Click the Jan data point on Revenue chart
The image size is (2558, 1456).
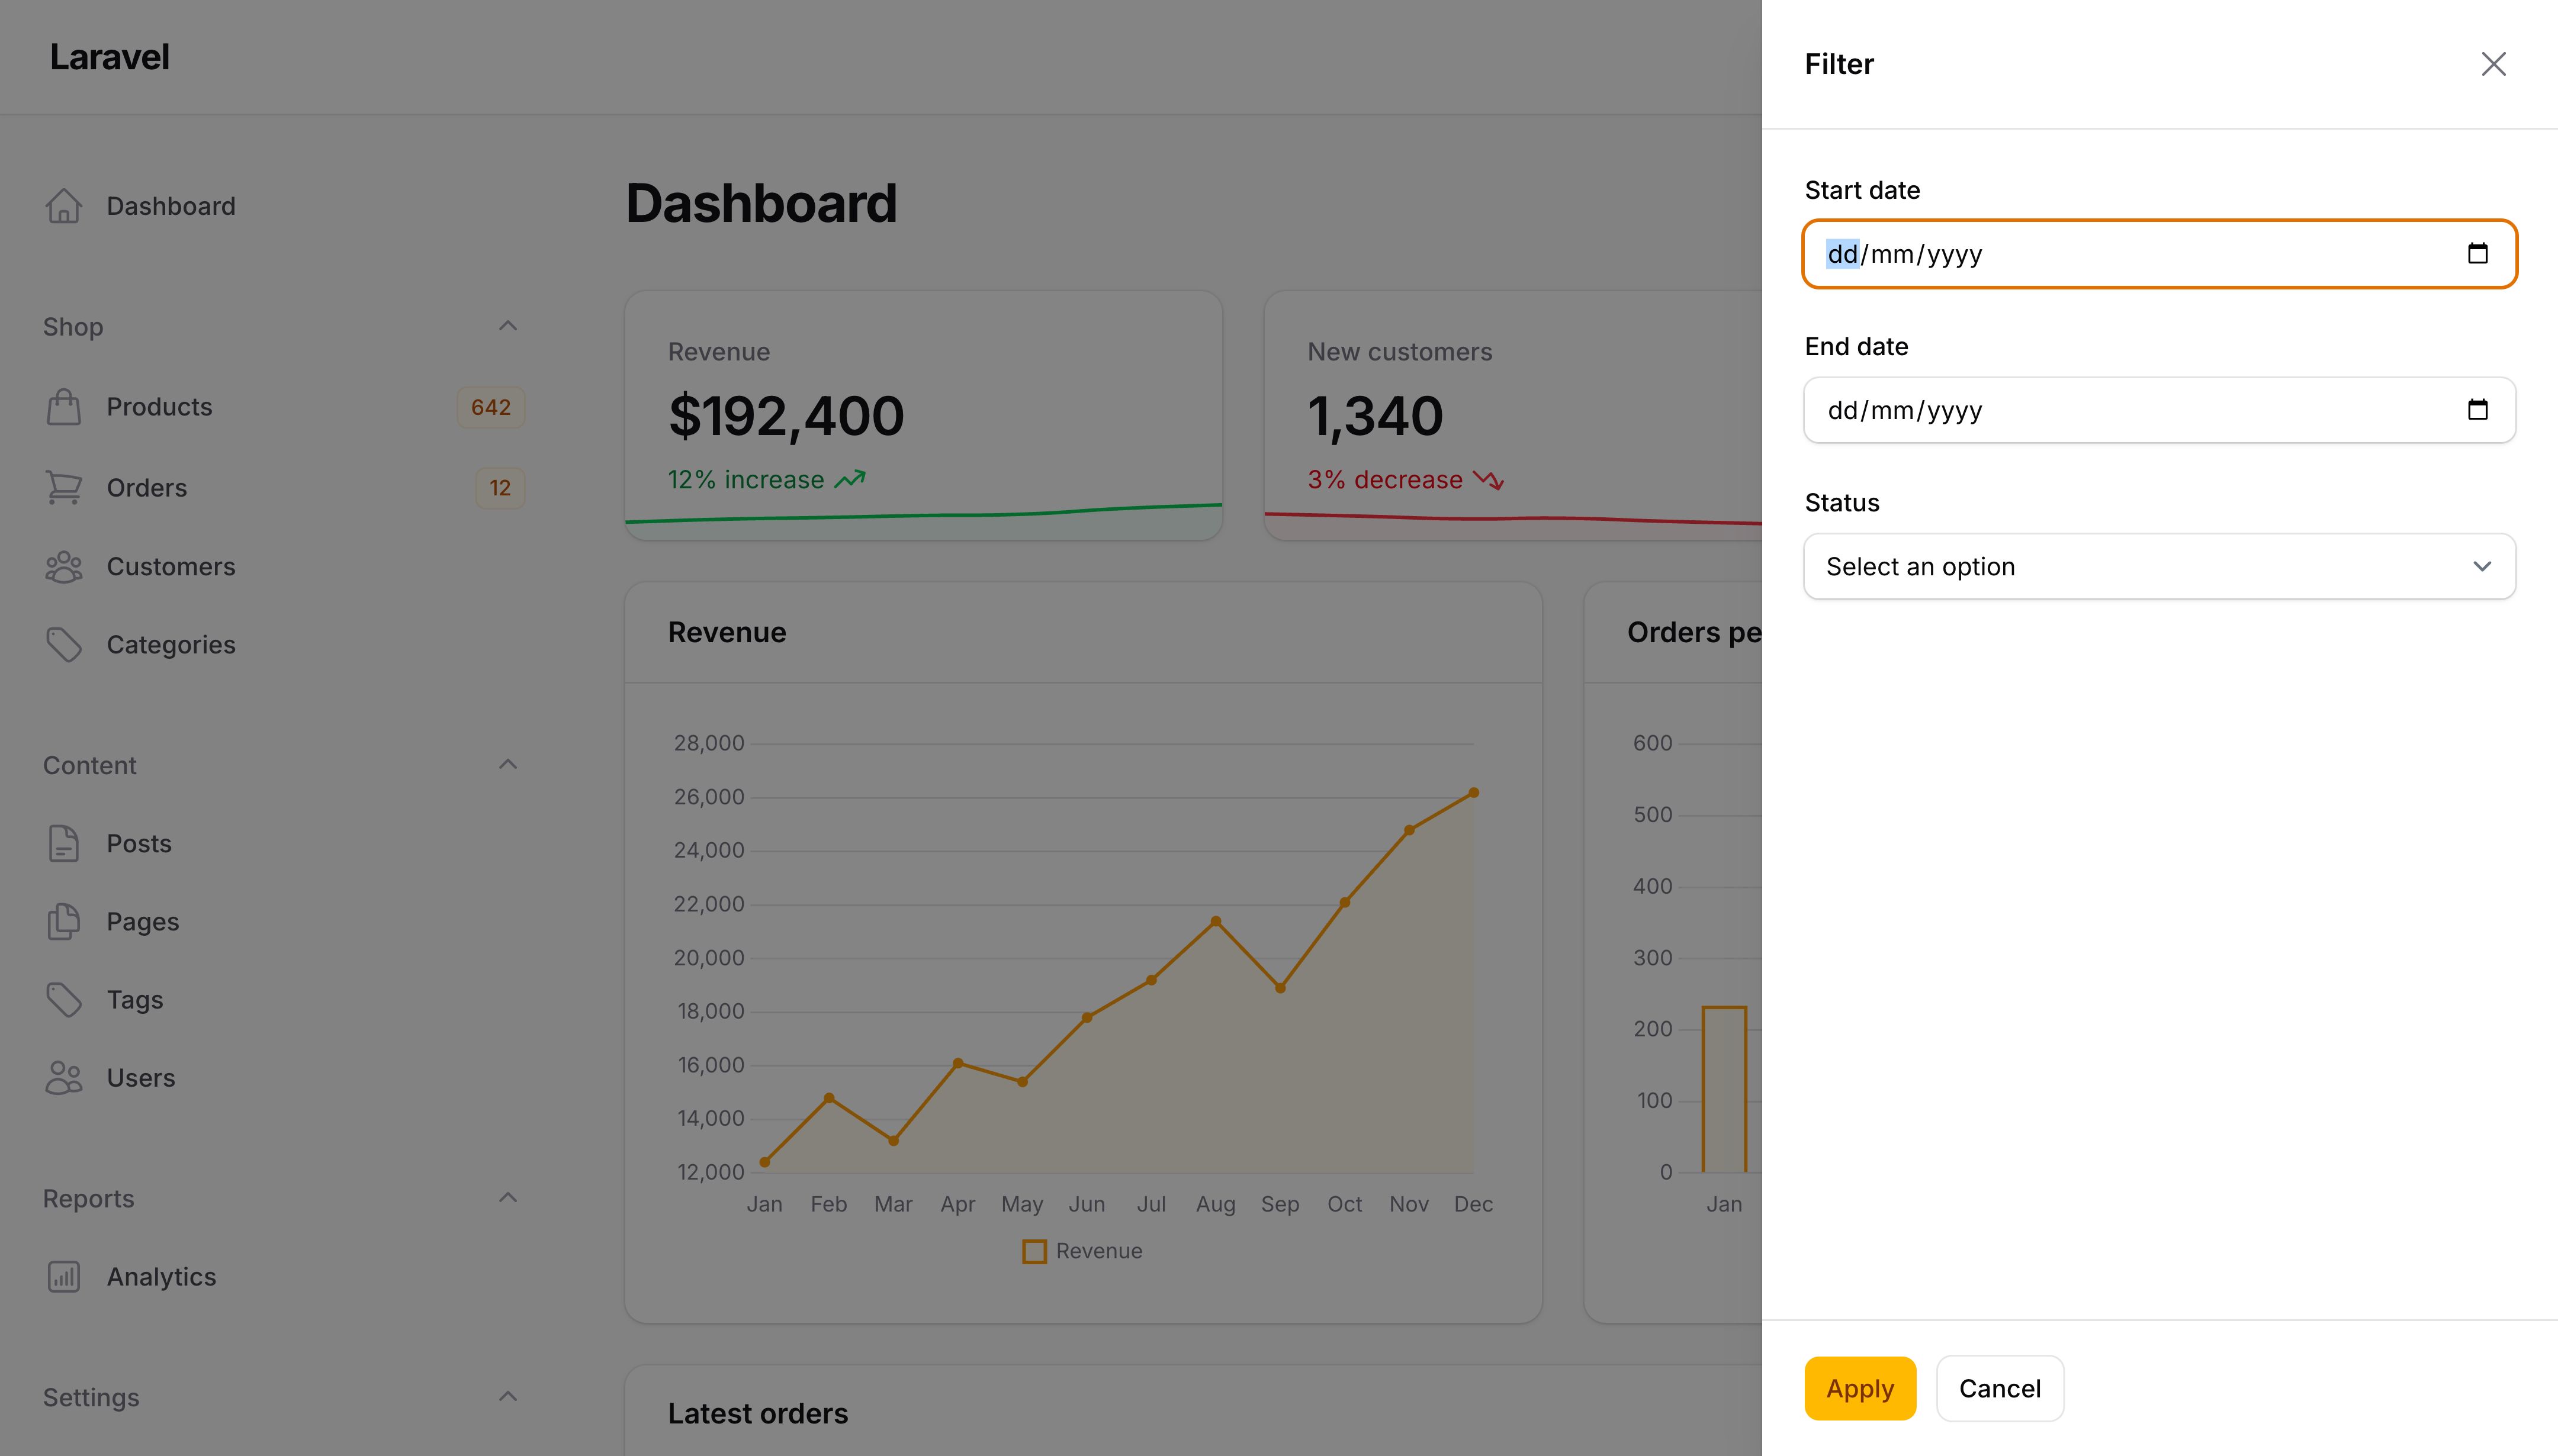[764, 1162]
